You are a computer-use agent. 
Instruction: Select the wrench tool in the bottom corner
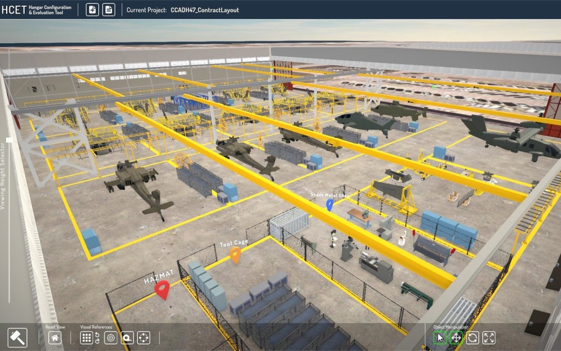coord(17,337)
